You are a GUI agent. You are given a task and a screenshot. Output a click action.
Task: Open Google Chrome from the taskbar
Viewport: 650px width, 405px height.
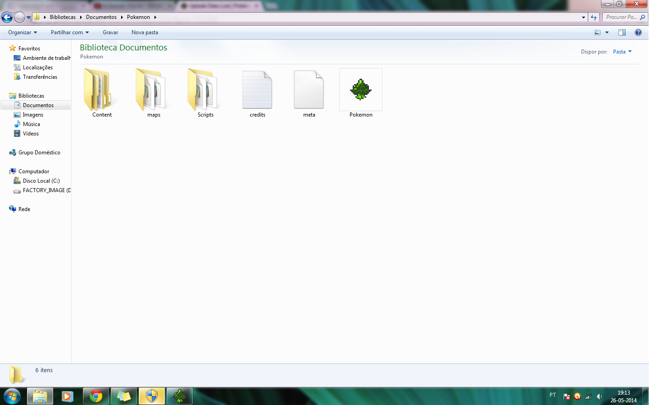click(95, 396)
